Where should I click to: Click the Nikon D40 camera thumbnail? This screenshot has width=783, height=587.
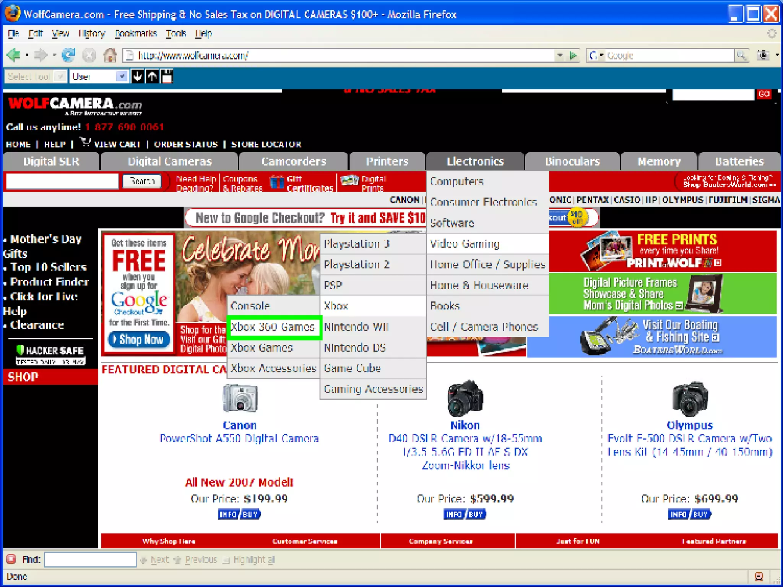(465, 399)
